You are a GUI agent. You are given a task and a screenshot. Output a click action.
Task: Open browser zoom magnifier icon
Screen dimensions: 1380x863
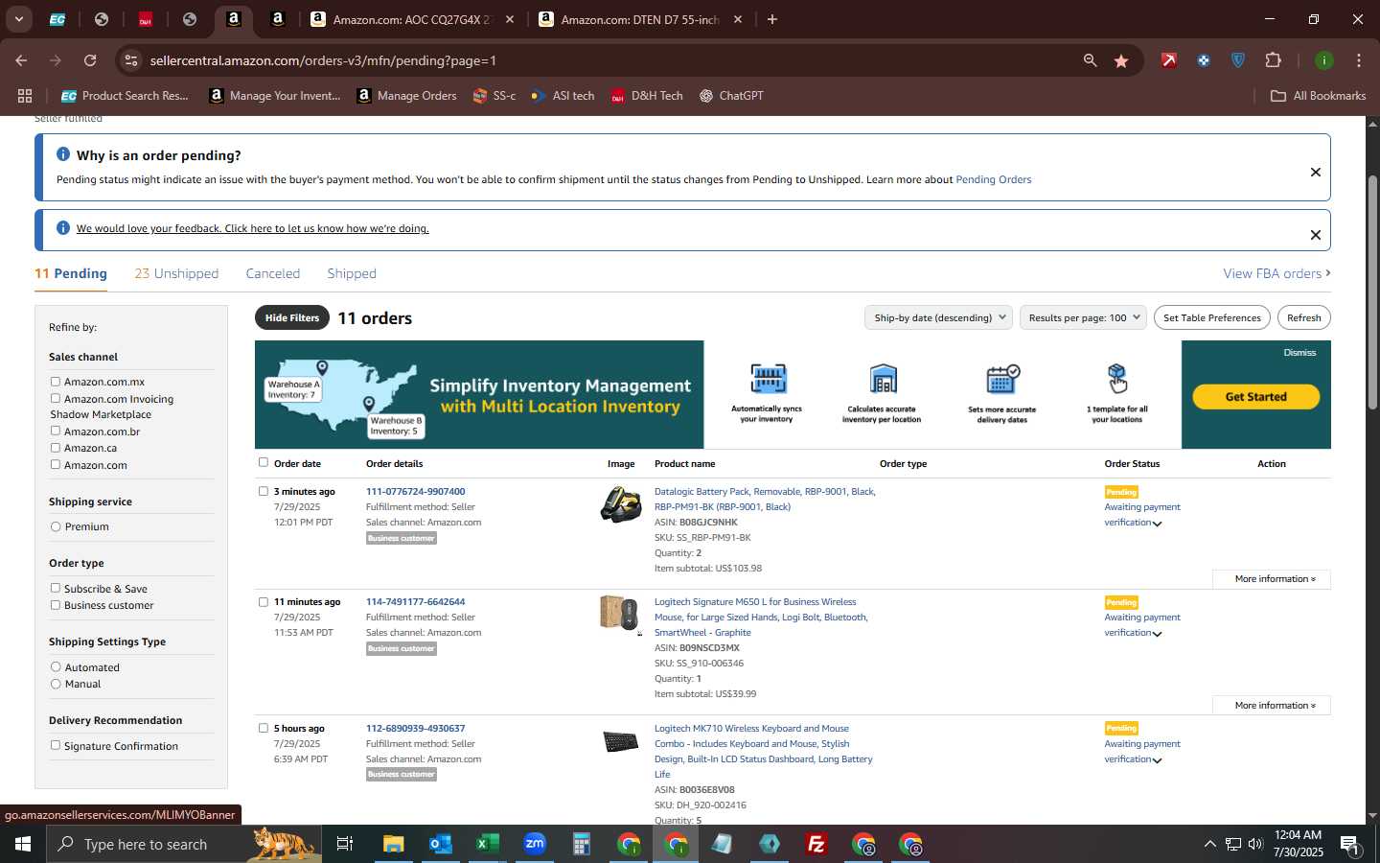click(1090, 60)
